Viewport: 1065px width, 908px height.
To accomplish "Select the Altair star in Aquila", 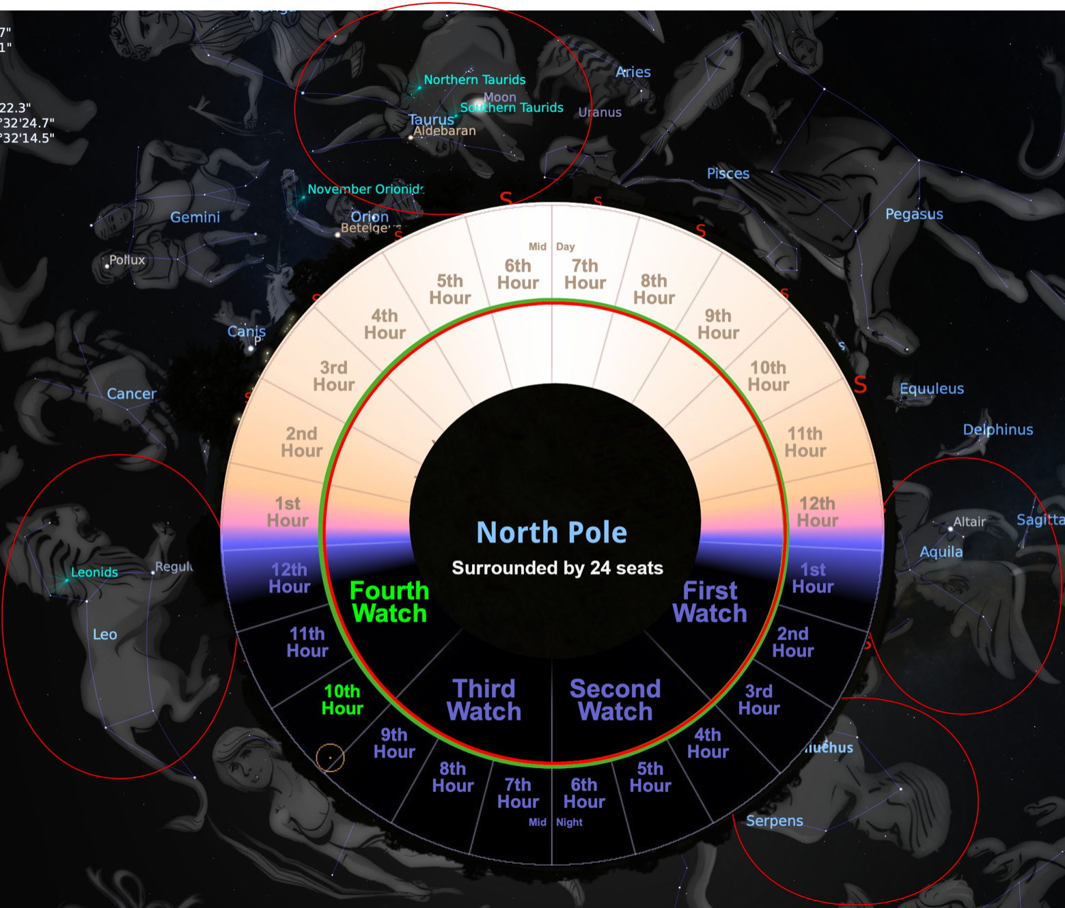I will [x=950, y=528].
